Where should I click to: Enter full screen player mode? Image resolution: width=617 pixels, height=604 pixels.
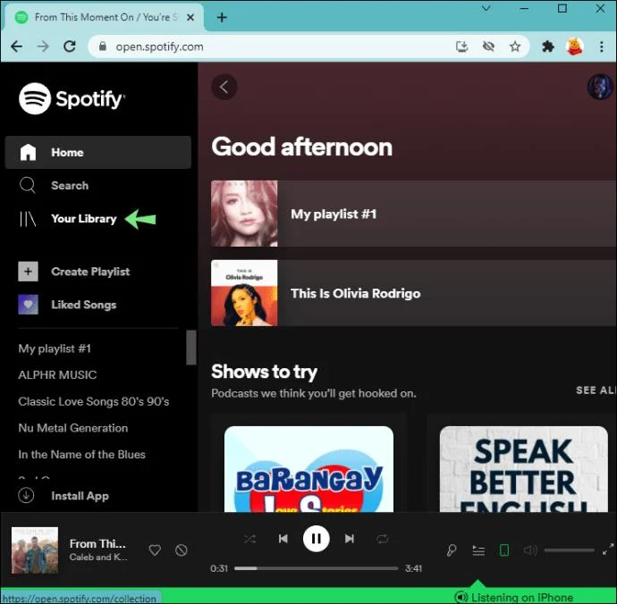[x=608, y=549]
